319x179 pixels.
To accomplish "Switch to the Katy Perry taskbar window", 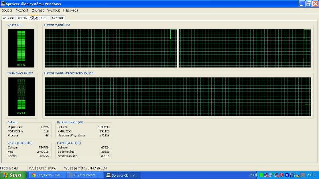I will pyautogui.click(x=47, y=175).
